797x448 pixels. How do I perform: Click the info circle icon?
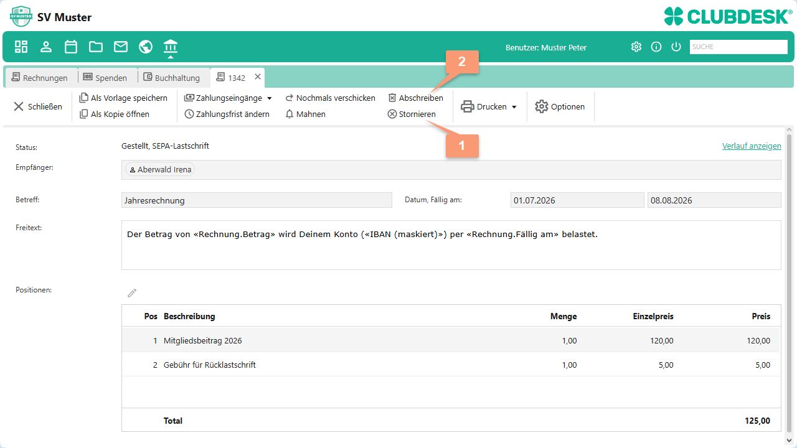(x=656, y=47)
